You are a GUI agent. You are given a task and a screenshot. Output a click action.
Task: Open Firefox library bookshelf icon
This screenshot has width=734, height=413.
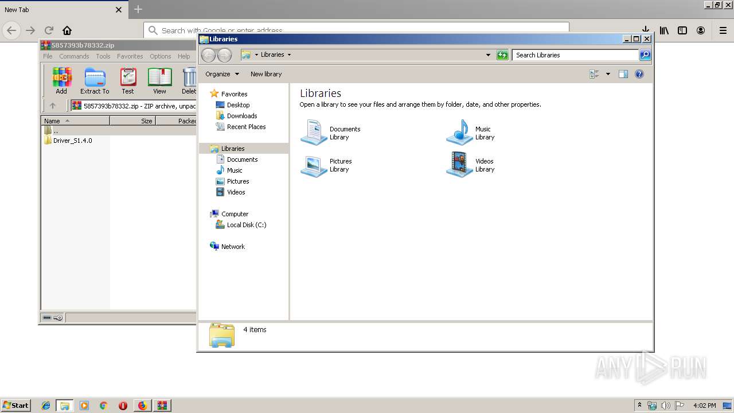point(664,30)
